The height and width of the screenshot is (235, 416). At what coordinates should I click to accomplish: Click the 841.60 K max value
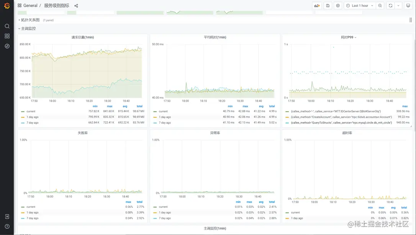[108, 111]
